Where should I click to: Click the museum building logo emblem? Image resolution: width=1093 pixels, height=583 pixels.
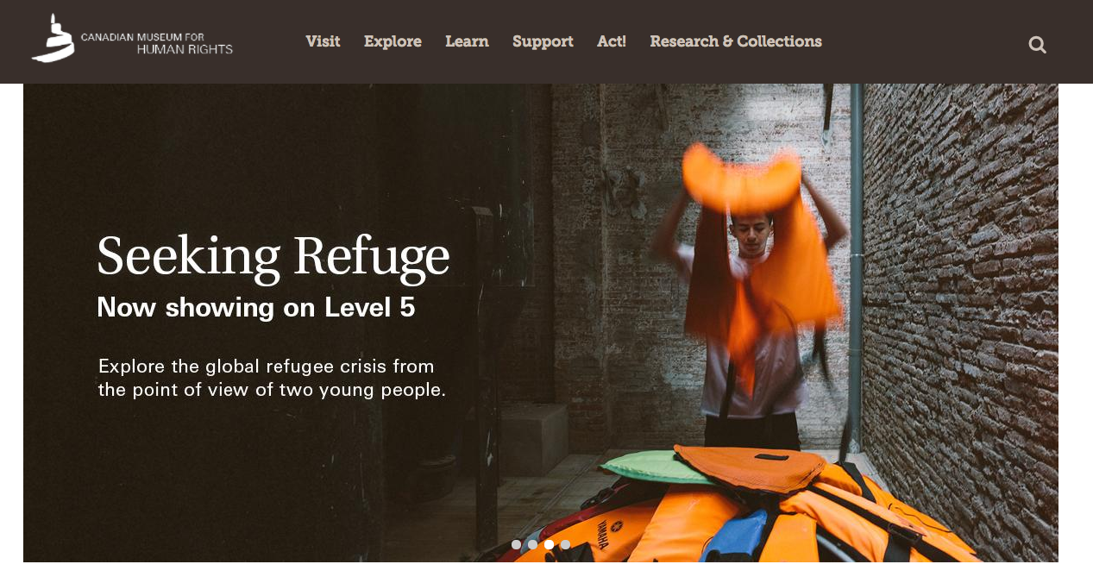[x=53, y=38]
